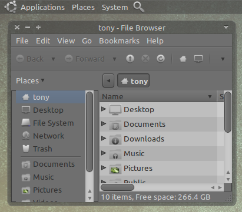The height and width of the screenshot is (212, 242).
Task: Open the Bookmarks menu
Action: point(119,41)
